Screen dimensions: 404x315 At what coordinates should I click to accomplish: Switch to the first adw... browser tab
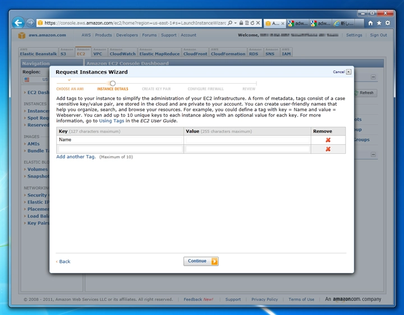tap(298, 24)
